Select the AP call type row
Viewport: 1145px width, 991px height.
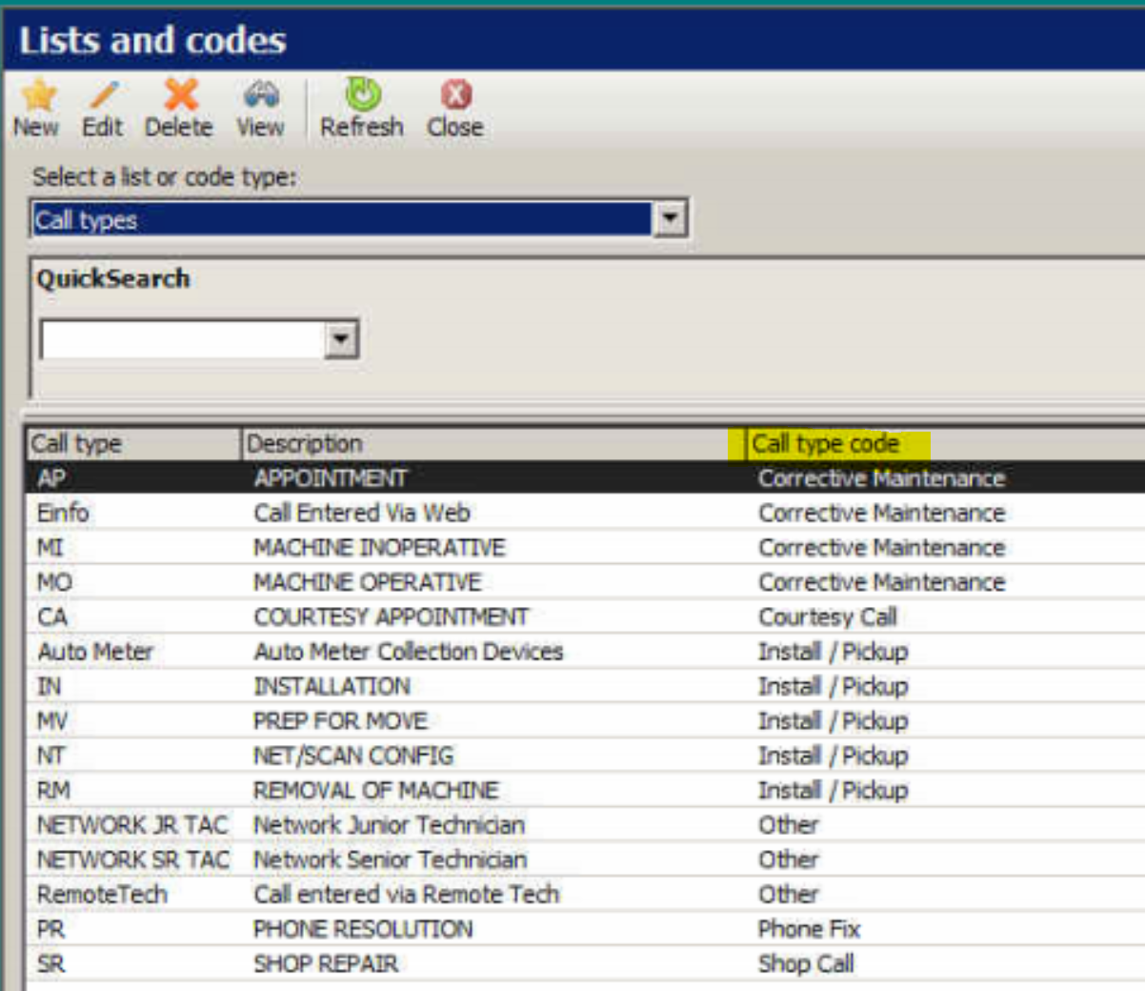[x=586, y=478]
